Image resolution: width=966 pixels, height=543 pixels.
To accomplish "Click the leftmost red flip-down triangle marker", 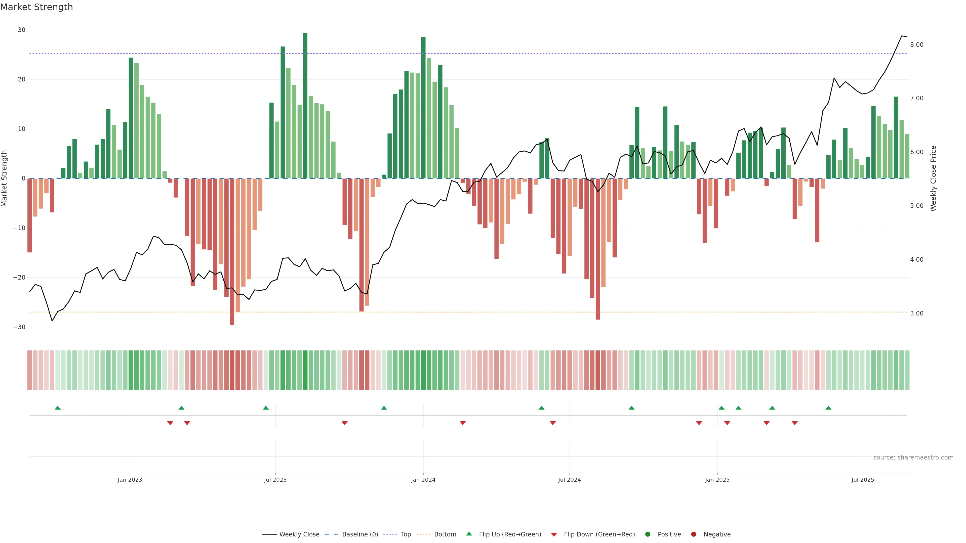I will point(170,423).
